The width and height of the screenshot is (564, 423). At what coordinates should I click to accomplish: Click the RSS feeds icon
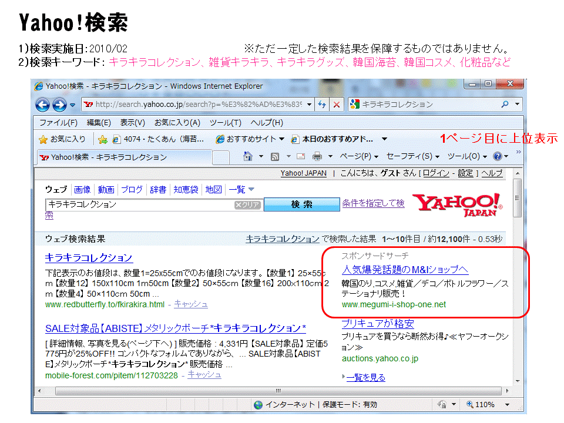[x=275, y=156]
